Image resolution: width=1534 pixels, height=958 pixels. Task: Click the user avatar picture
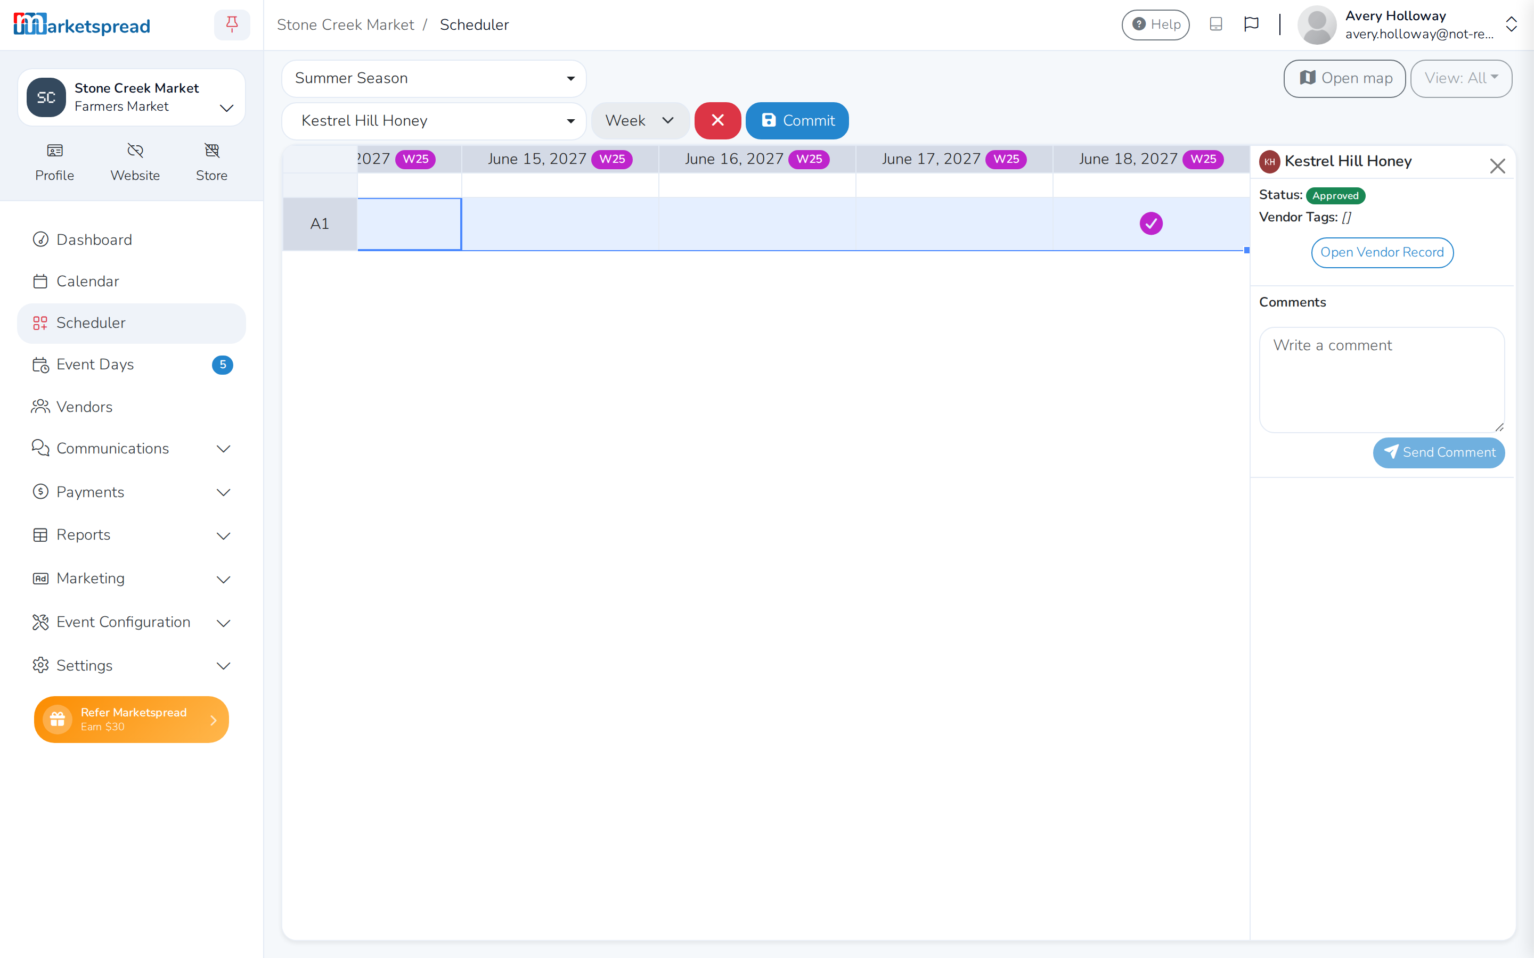click(1317, 24)
